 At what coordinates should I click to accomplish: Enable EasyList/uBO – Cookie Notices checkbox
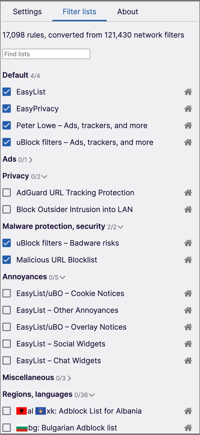7,293
